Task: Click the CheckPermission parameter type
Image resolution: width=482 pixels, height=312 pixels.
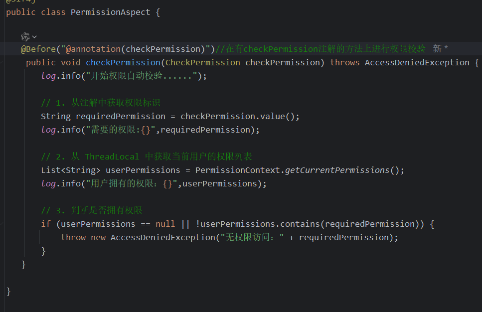Action: (202, 62)
